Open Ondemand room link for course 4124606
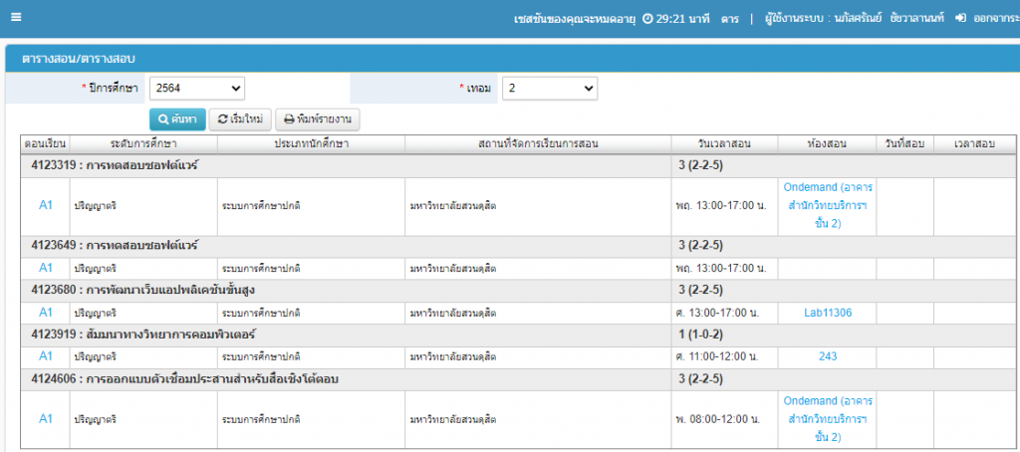Screen dimensions: 1020x452 [x=827, y=418]
